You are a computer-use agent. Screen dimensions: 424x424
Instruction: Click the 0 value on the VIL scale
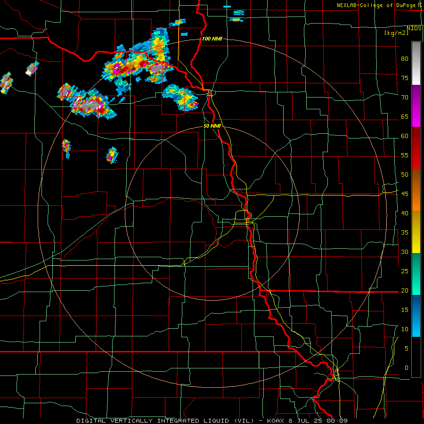tap(407, 368)
